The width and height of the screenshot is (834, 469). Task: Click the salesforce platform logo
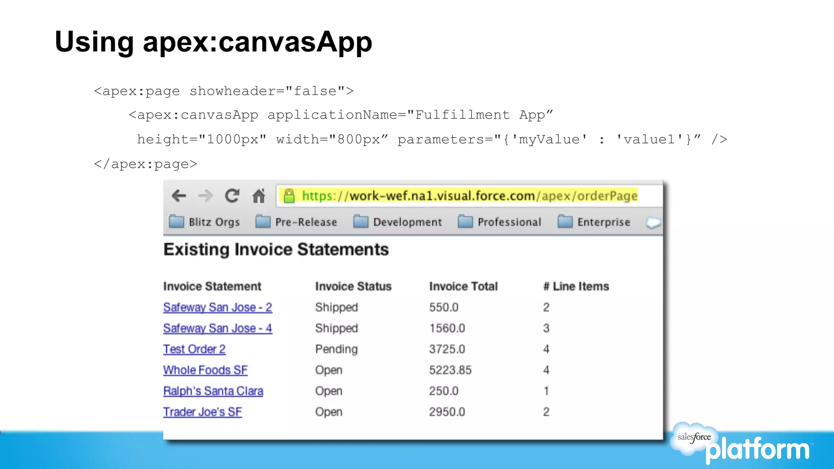(741, 445)
